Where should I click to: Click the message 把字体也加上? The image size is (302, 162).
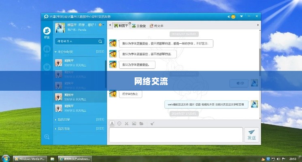pyautogui.click(x=130, y=94)
